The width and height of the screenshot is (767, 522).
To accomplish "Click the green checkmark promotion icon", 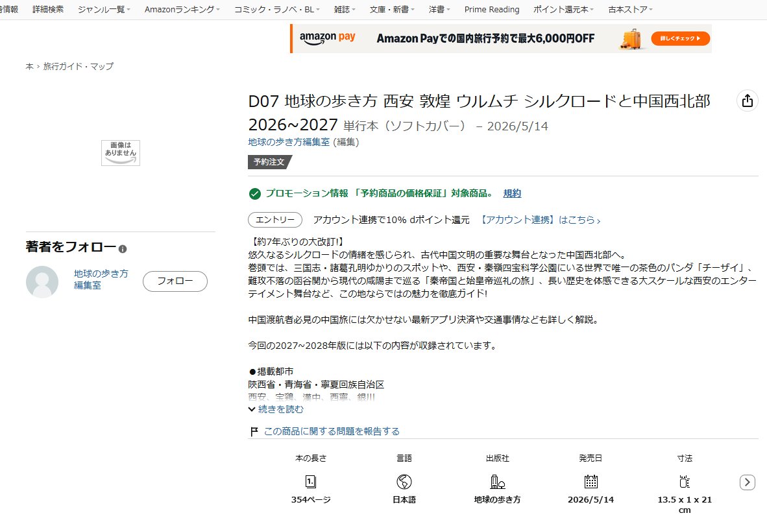I will [x=254, y=194].
